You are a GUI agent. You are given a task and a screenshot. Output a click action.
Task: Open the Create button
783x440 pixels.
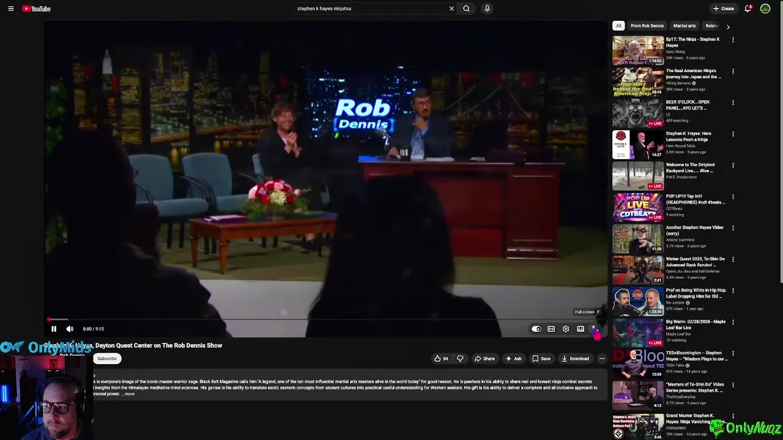pos(723,9)
